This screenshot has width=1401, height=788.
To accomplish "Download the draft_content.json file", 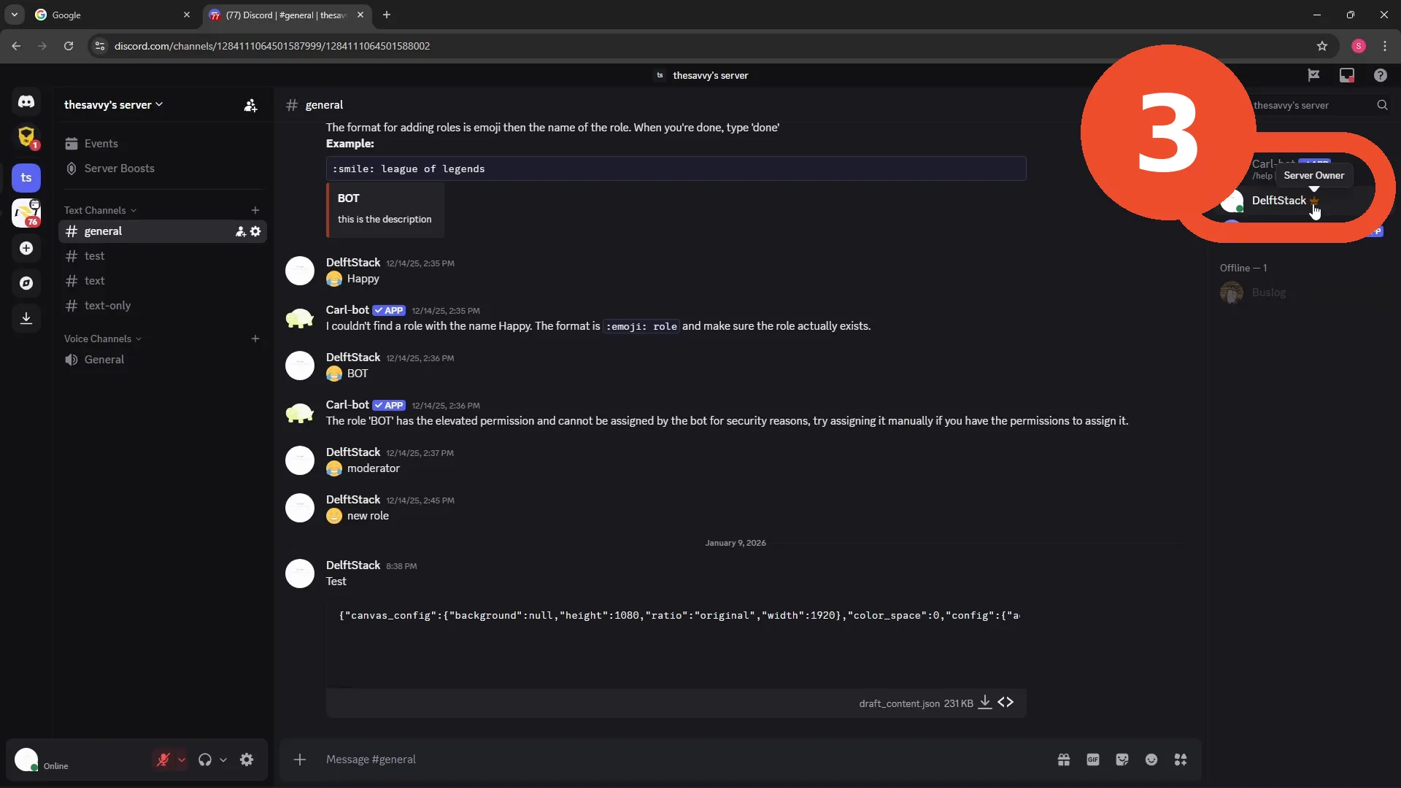I will [x=984, y=702].
